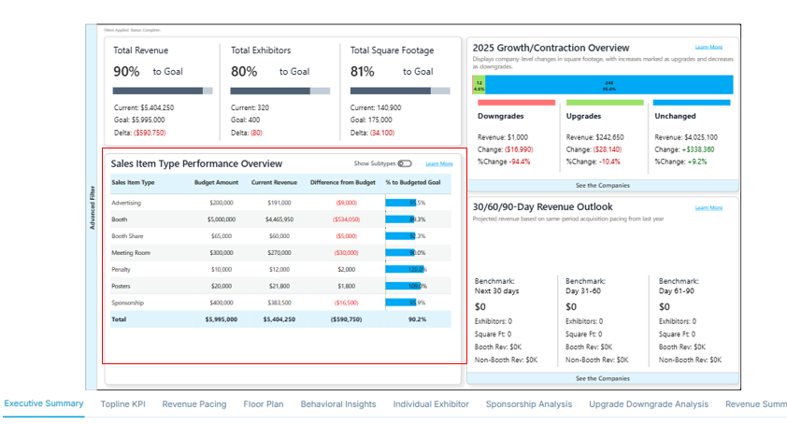The image size is (787, 424).
Task: Open Learn More for 30/60/90-Day Revenue Outlook
Action: [x=708, y=207]
